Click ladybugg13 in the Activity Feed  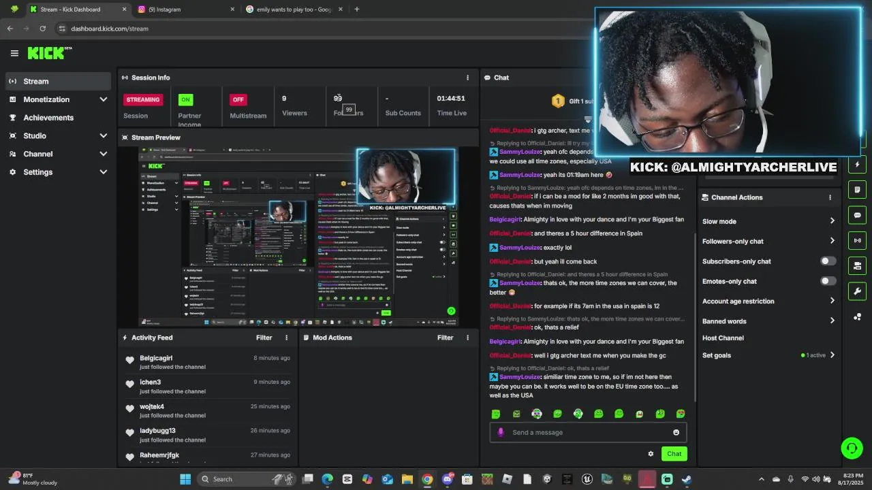click(157, 431)
